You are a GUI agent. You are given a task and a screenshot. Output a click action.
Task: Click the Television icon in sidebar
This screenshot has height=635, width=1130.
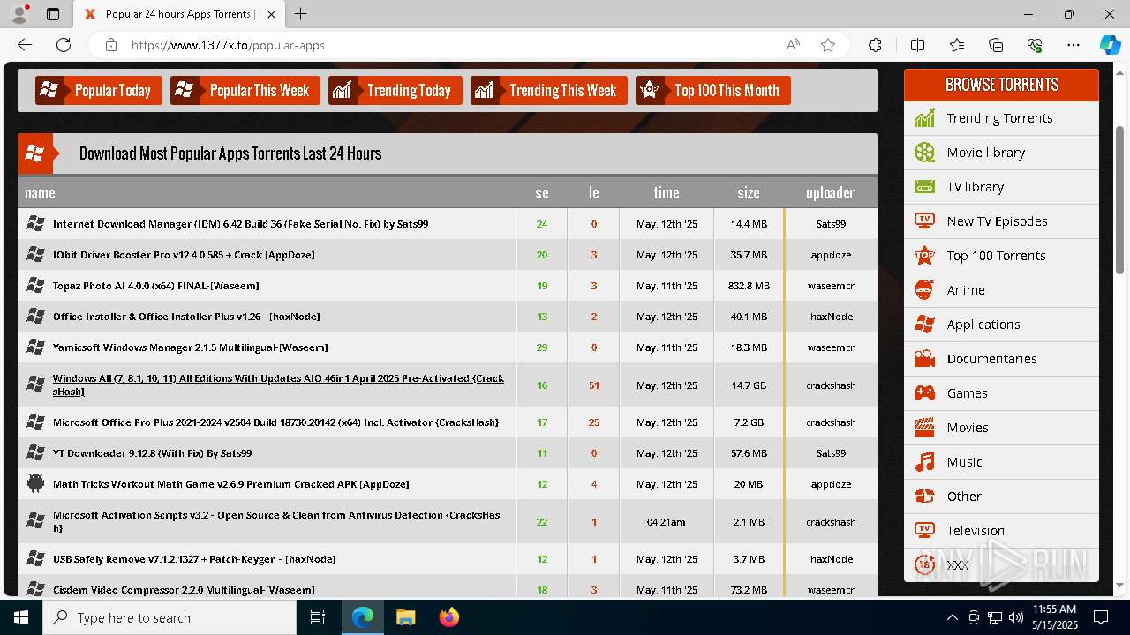(x=924, y=531)
